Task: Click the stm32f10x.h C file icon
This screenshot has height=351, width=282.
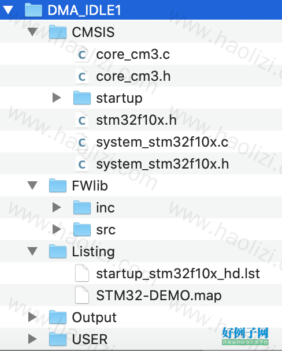Action: point(82,120)
